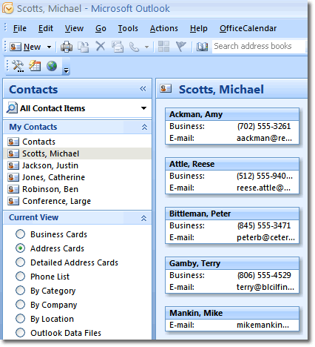Select the Gamby, Terry contact card

[232, 275]
